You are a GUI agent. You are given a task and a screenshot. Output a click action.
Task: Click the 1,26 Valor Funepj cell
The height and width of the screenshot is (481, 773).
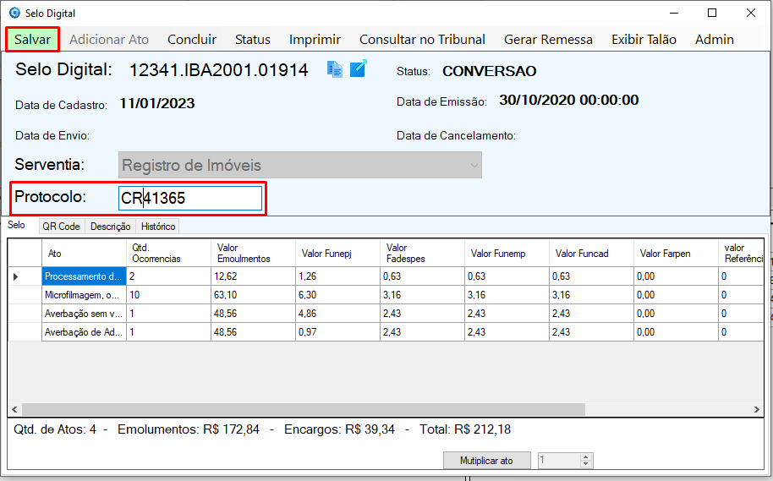(337, 276)
